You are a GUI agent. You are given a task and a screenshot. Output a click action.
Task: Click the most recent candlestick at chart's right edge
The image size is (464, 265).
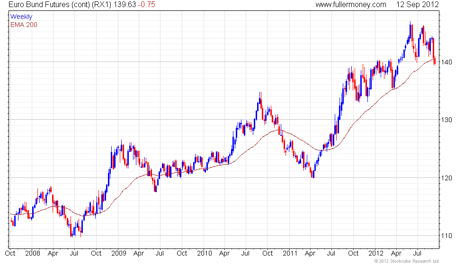[435, 61]
